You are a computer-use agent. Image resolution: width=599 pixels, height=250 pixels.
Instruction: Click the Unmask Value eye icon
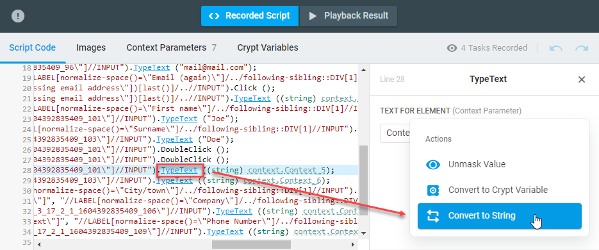pyautogui.click(x=433, y=164)
